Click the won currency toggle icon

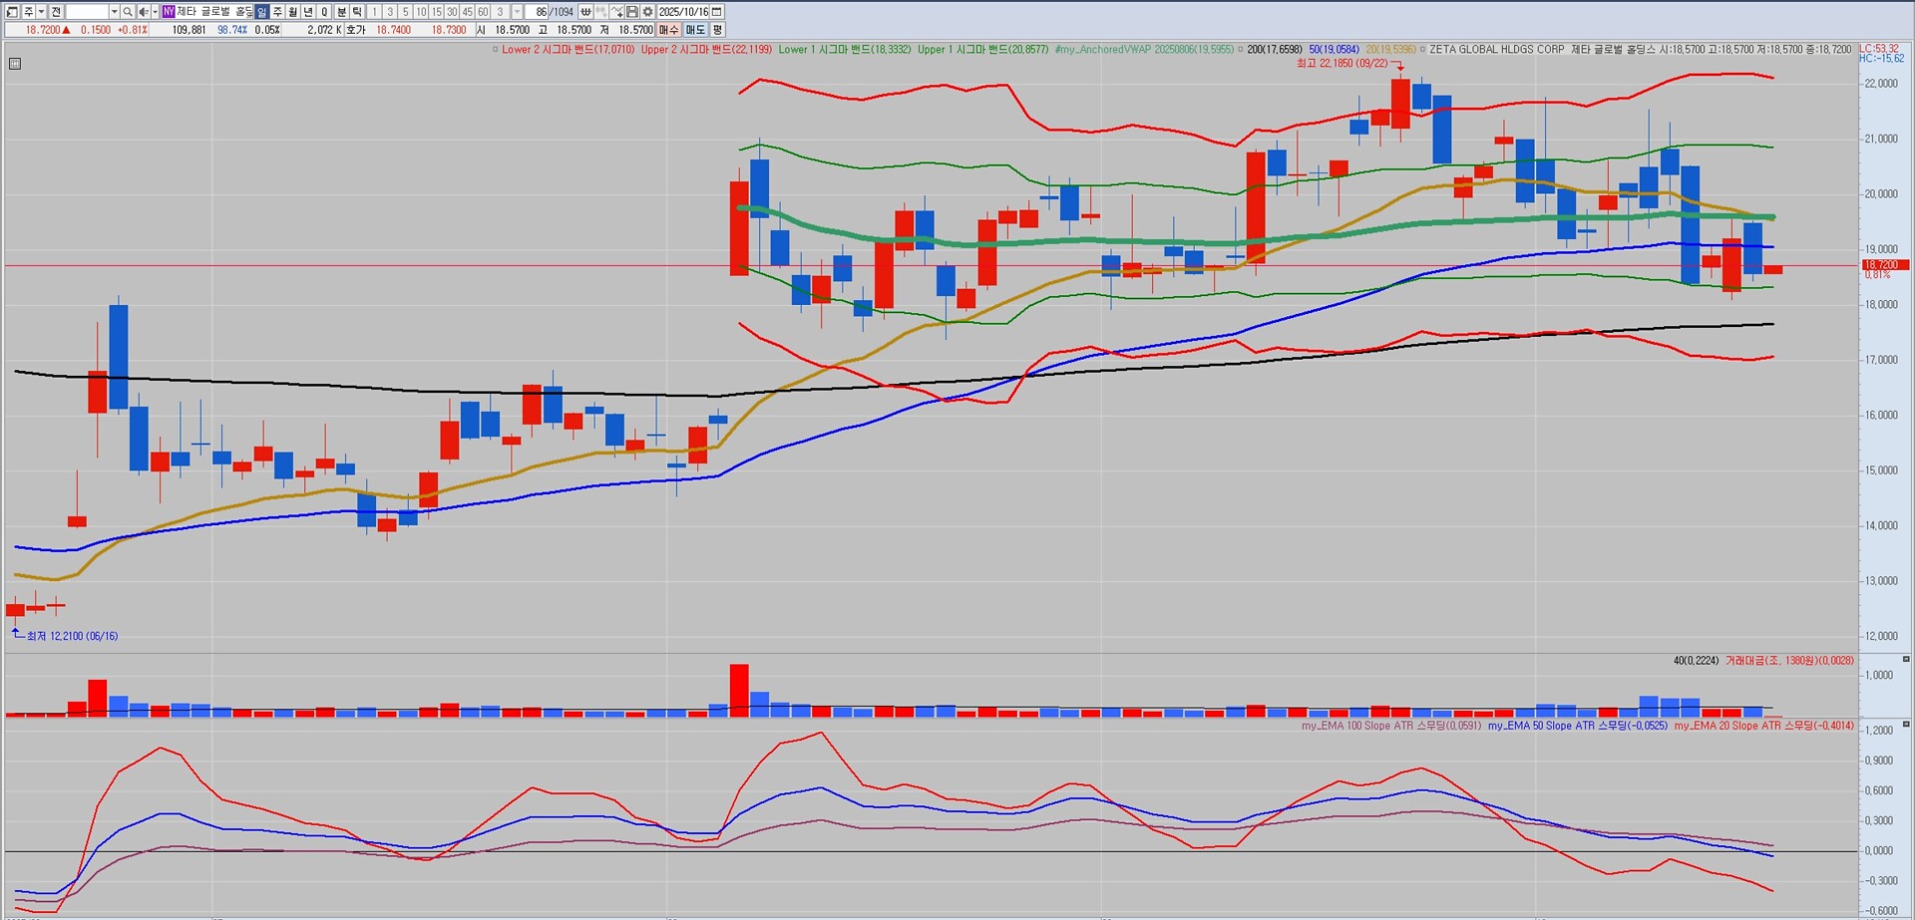click(586, 12)
